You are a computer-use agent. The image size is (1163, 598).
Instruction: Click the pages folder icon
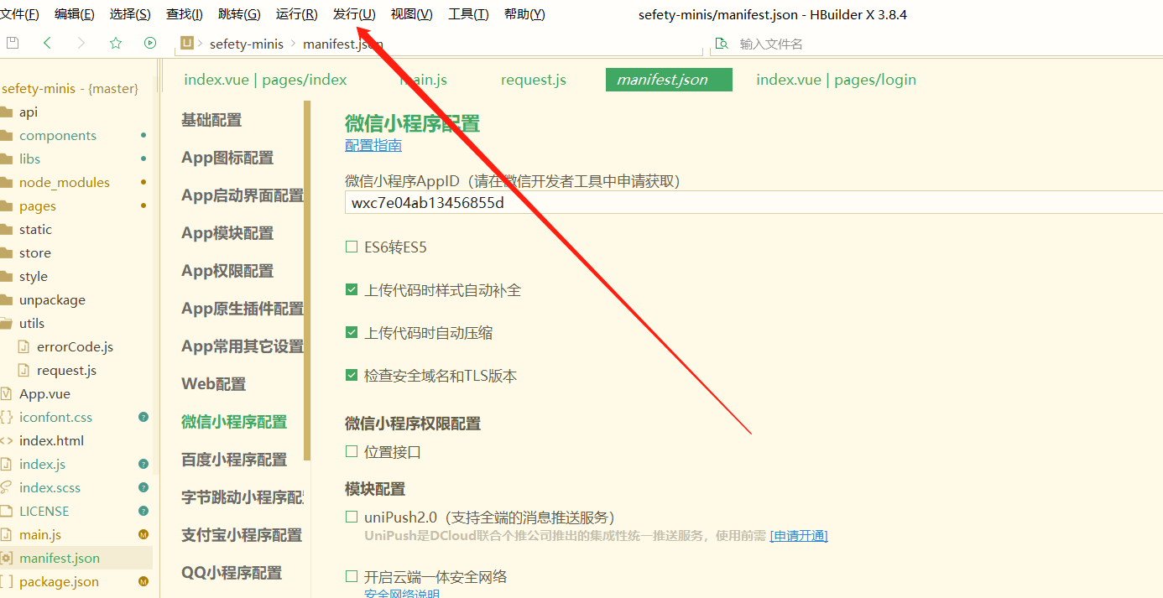point(6,206)
